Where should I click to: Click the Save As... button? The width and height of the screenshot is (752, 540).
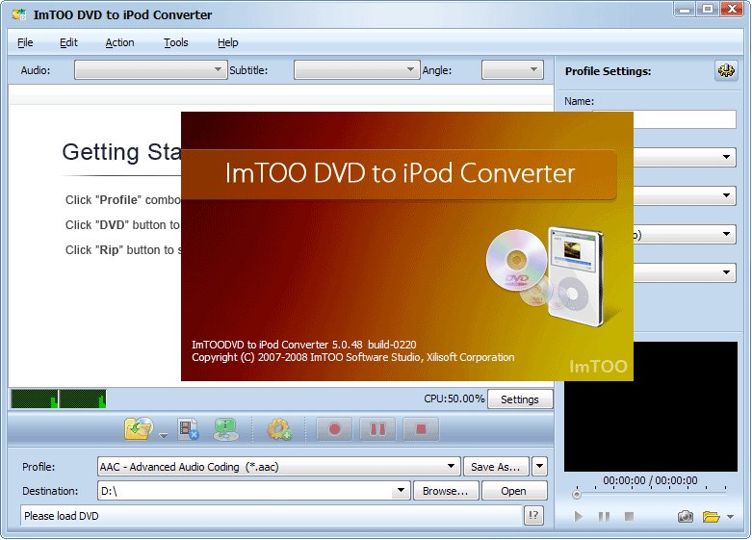click(496, 466)
